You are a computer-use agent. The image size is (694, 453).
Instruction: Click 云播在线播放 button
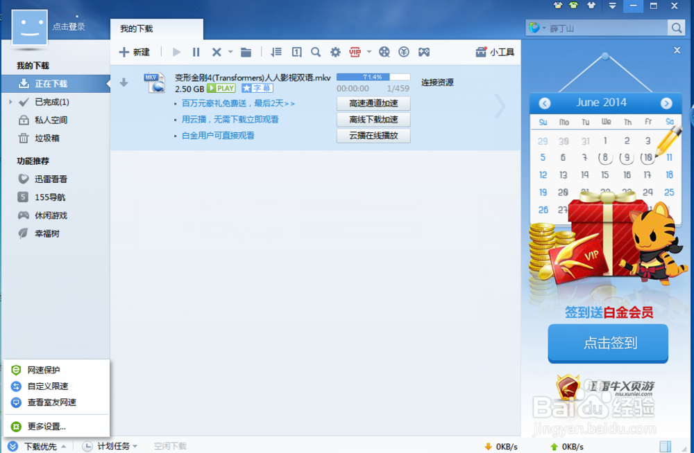[x=373, y=136]
